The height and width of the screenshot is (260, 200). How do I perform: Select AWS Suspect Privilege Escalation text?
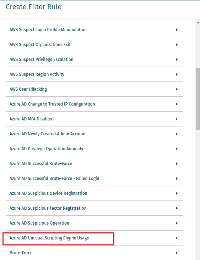coord(42,60)
